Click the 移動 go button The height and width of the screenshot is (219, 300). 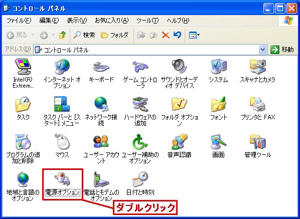(x=282, y=50)
